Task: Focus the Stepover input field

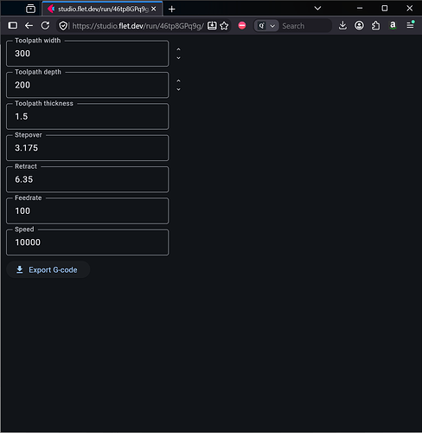Action: [x=87, y=148]
